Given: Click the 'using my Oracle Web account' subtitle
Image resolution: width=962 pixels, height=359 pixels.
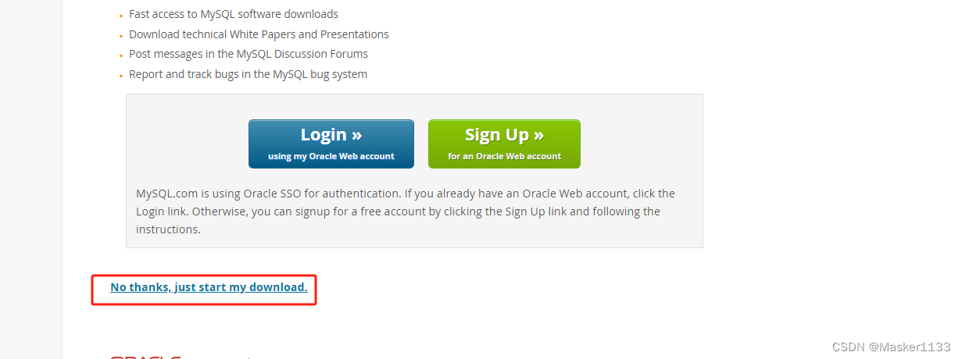Looking at the screenshot, I should coord(331,156).
